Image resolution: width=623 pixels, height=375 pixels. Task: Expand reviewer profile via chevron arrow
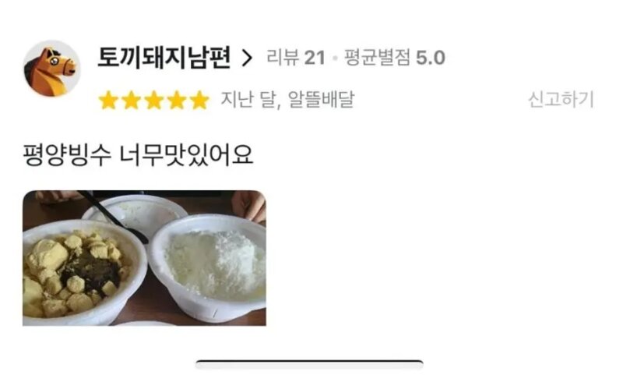[x=247, y=58]
